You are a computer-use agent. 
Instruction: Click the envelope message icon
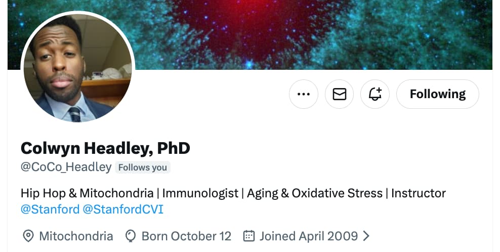pos(339,94)
